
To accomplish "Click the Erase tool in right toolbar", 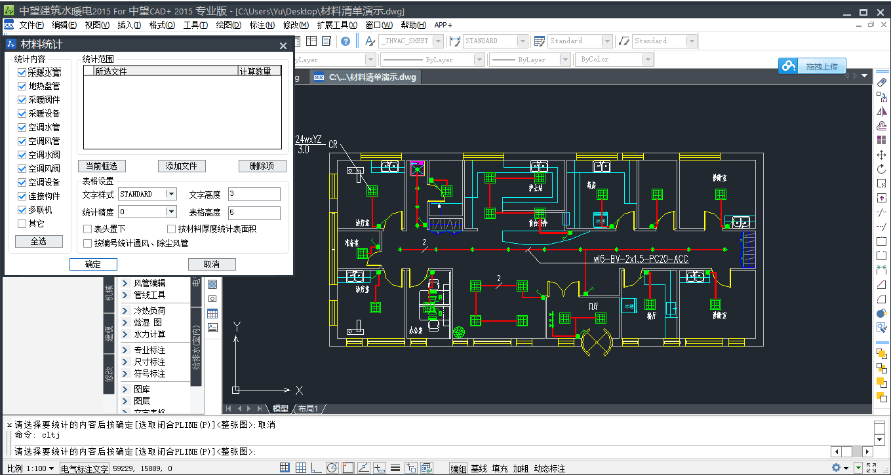I will (x=882, y=83).
